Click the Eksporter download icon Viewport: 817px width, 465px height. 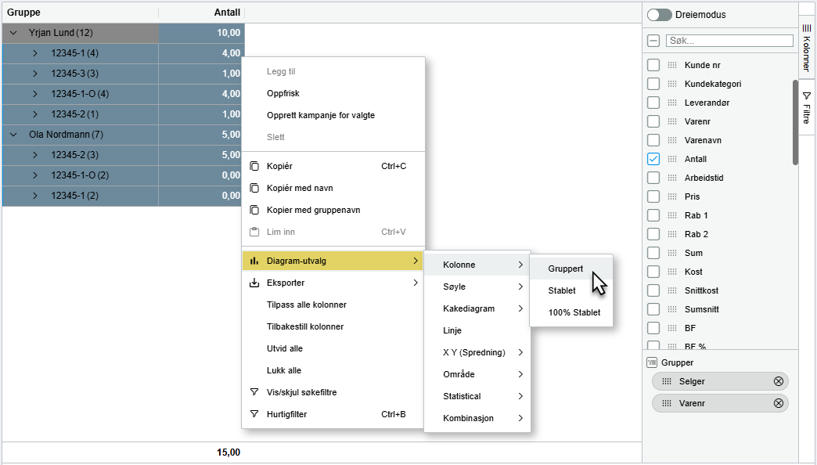click(254, 283)
